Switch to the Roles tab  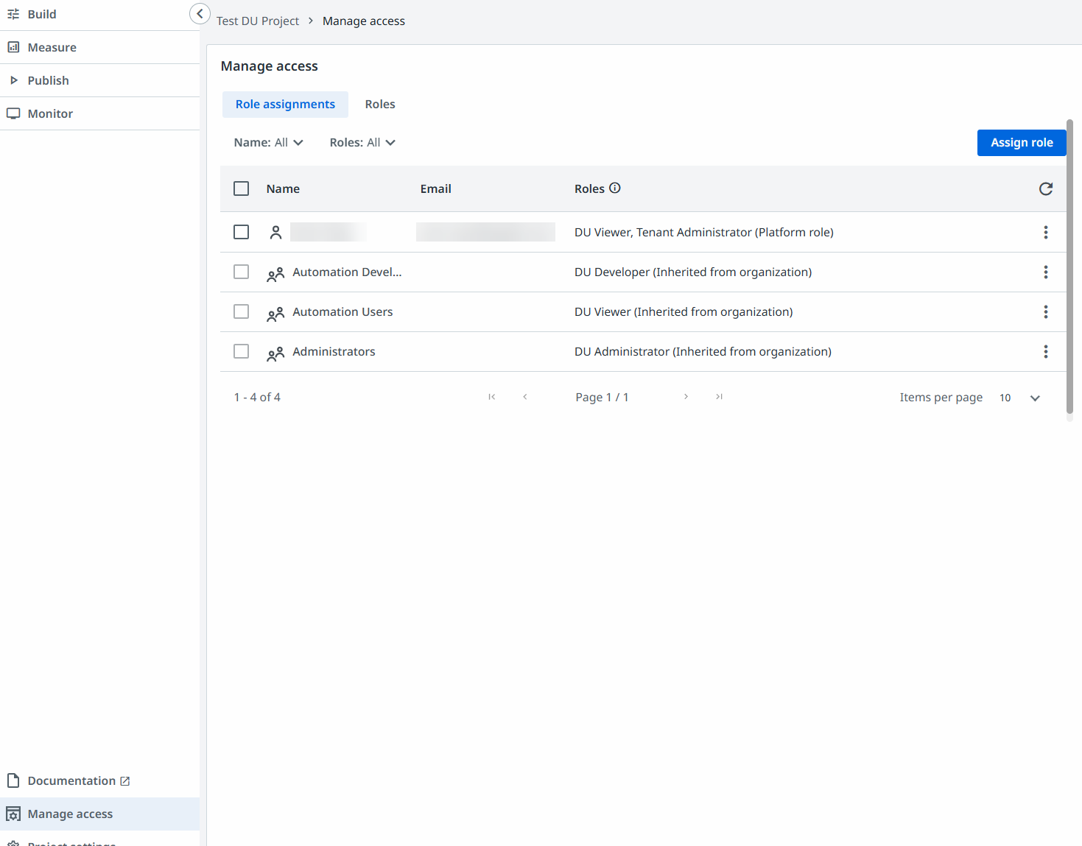tap(380, 105)
